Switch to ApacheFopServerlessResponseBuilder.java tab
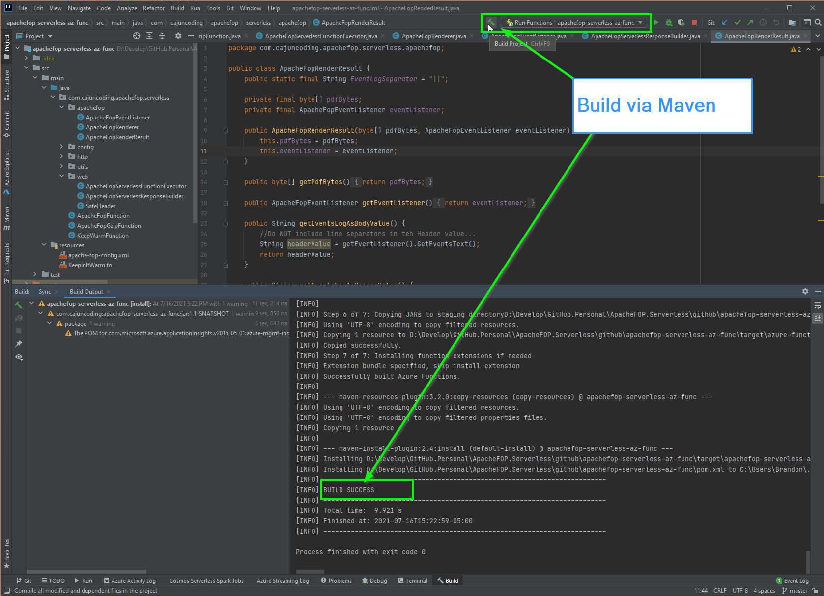This screenshot has width=824, height=596. tap(645, 36)
